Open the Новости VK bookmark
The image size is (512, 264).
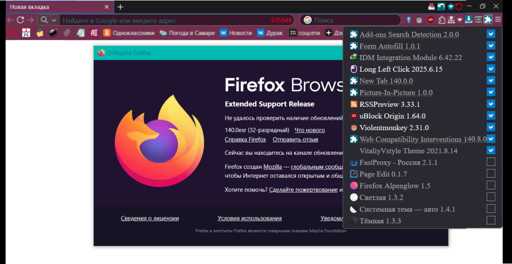pos(236,33)
